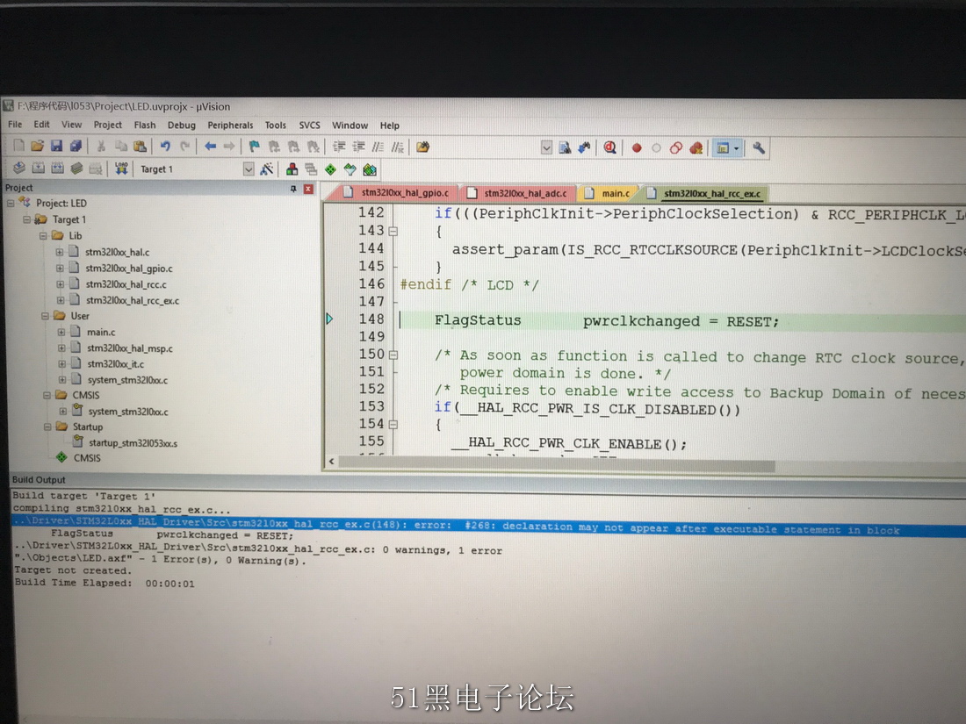Click the Uncomment selection icon
The image size is (966, 724).
tap(398, 147)
